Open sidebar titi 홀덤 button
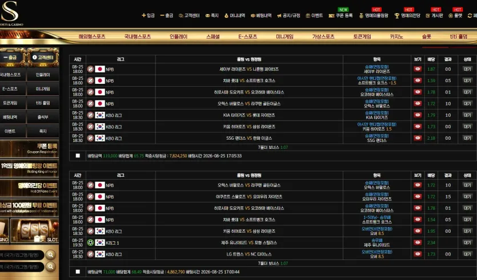 (43, 103)
